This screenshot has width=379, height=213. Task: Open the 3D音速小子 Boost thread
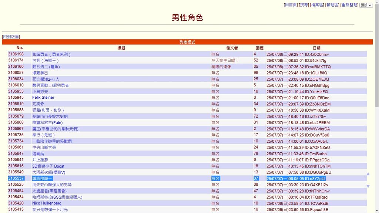pyautogui.click(x=48, y=166)
